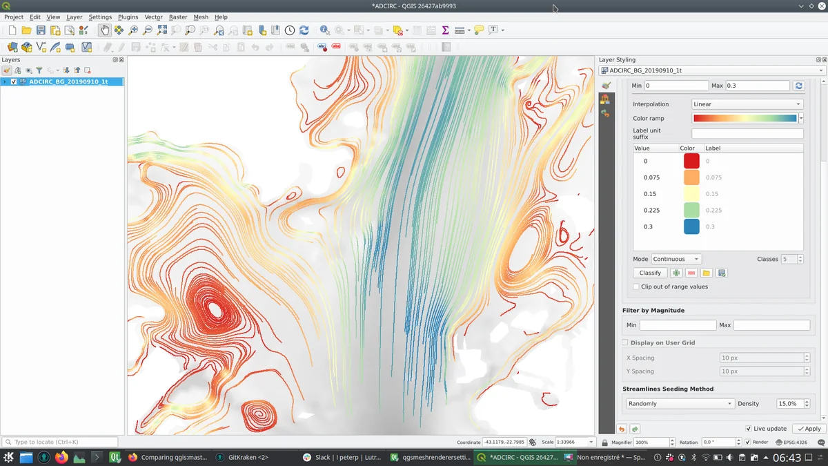
Task: Click the Zoom In magnifier tool
Action: tap(133, 30)
